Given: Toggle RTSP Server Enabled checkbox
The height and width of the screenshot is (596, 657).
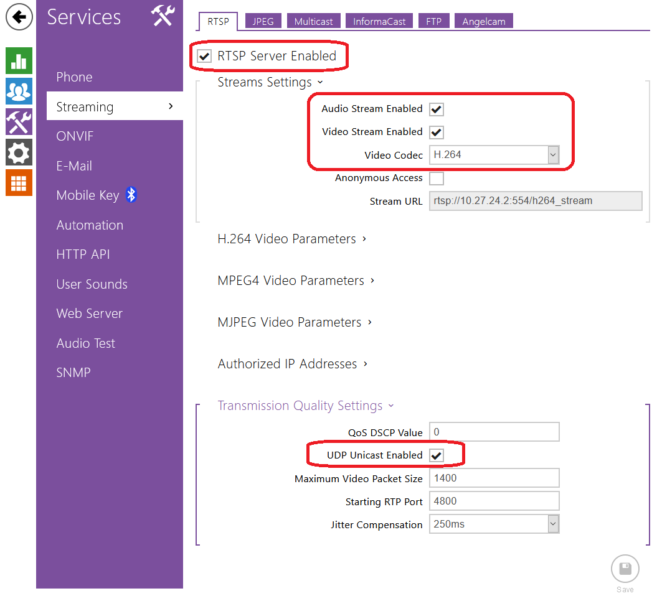Looking at the screenshot, I should click(204, 56).
